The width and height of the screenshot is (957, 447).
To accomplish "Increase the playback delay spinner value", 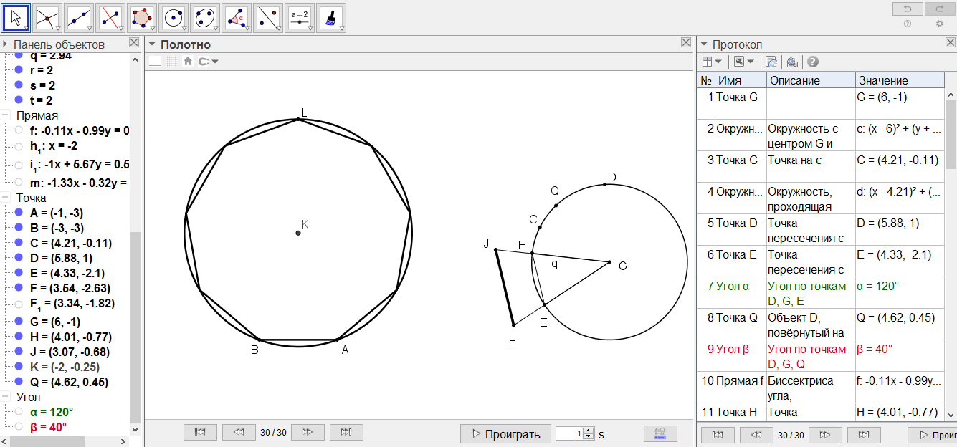I will coord(589,430).
